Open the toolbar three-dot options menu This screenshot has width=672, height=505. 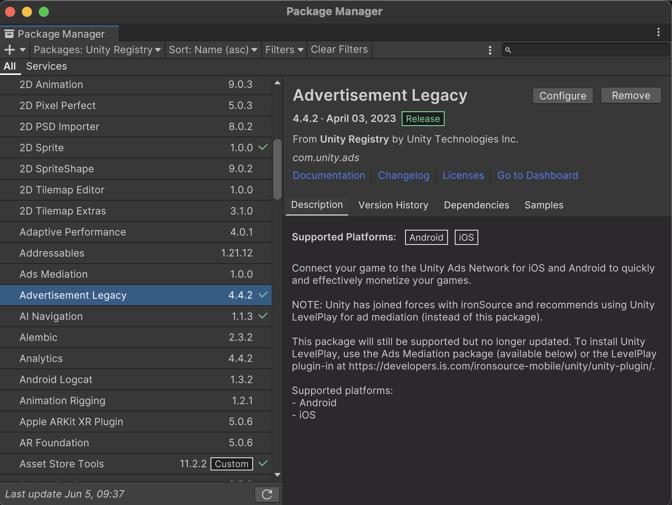point(490,50)
